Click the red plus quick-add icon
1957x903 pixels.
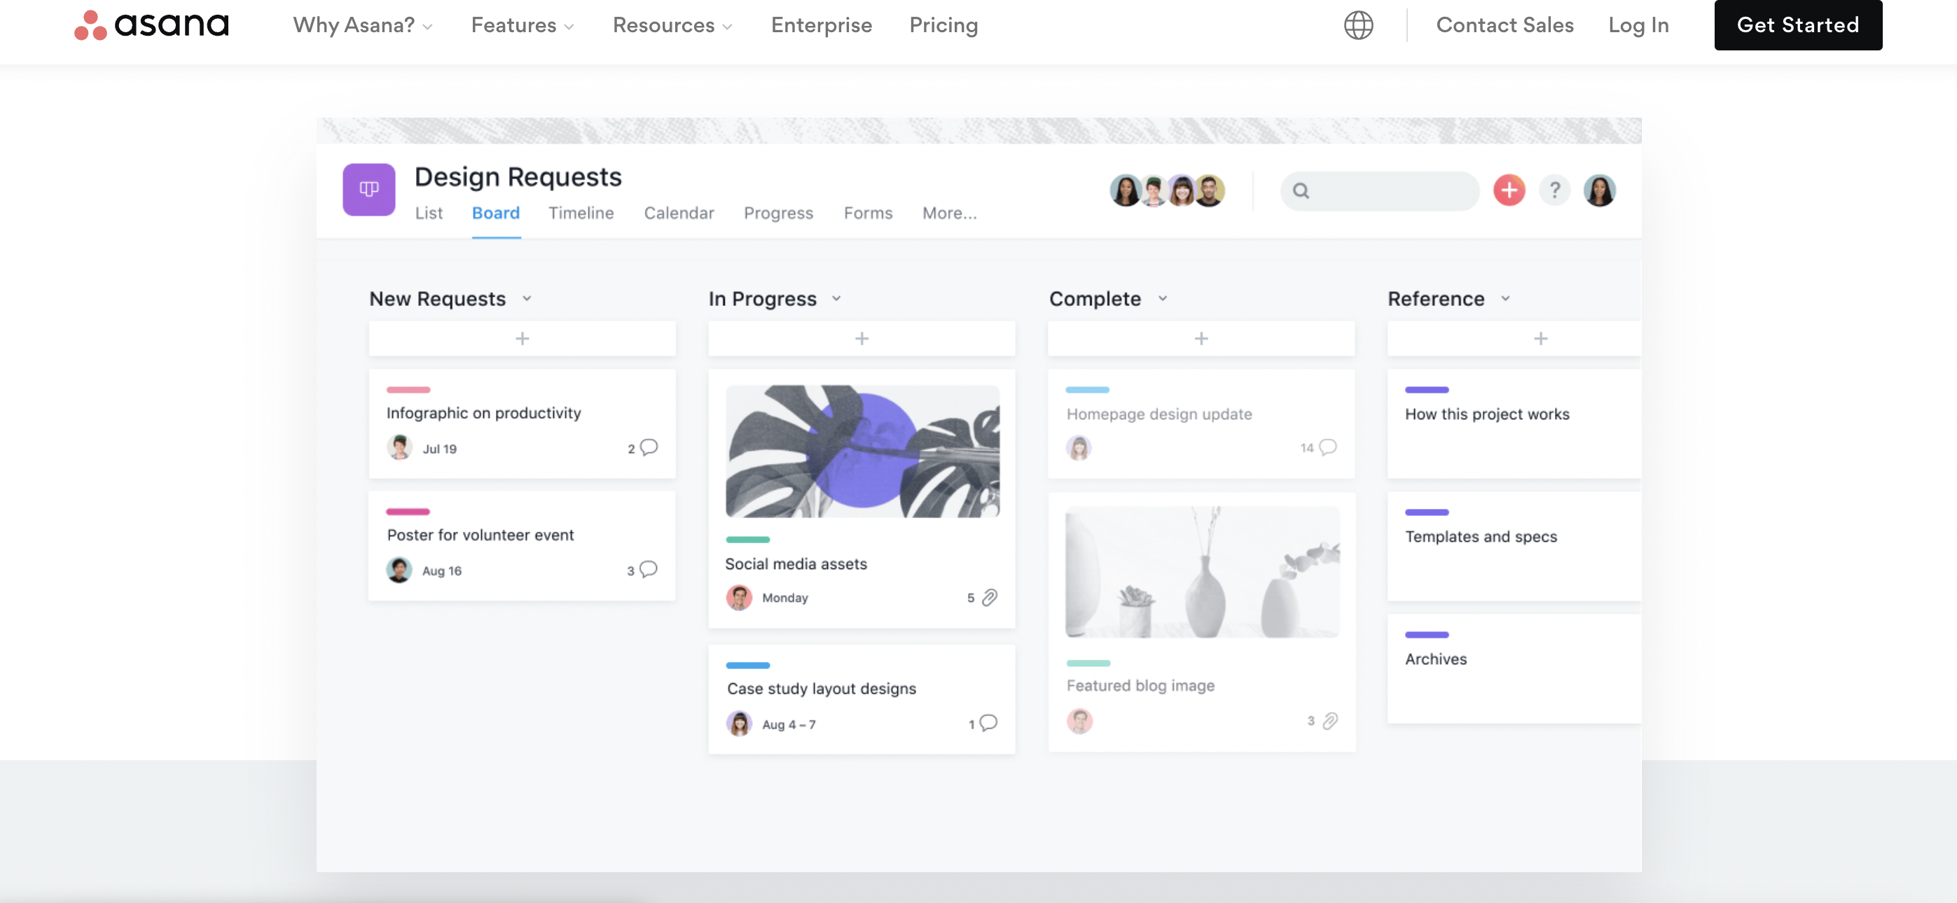tap(1509, 190)
